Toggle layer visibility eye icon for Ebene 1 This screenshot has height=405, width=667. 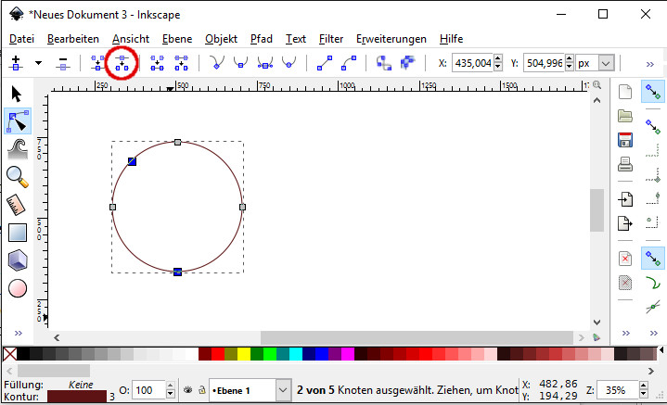click(186, 390)
